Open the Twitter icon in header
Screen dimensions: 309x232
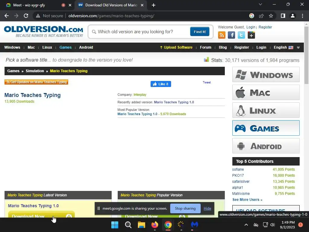[x=241, y=35]
